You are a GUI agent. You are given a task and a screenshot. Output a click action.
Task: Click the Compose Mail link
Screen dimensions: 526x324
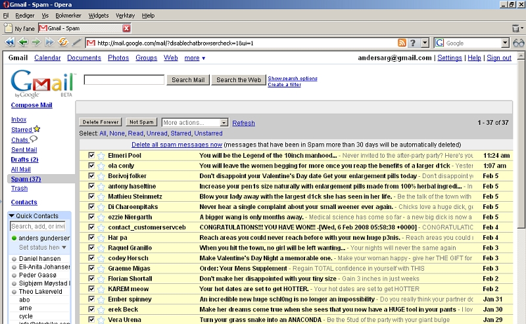32,105
